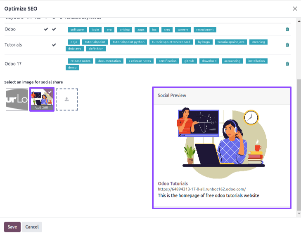
Task: Add related keyword '2 release notes'
Action: [140, 61]
